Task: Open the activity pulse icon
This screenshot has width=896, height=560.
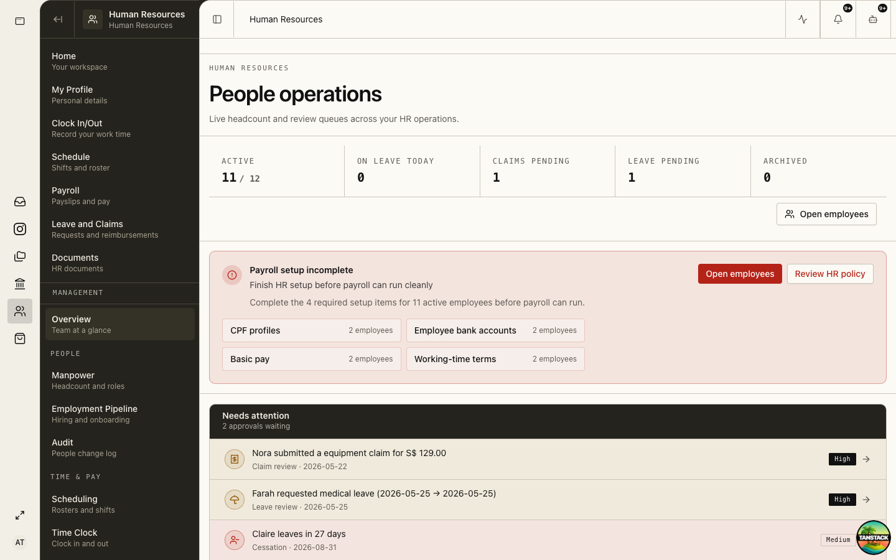Action: pos(803,19)
